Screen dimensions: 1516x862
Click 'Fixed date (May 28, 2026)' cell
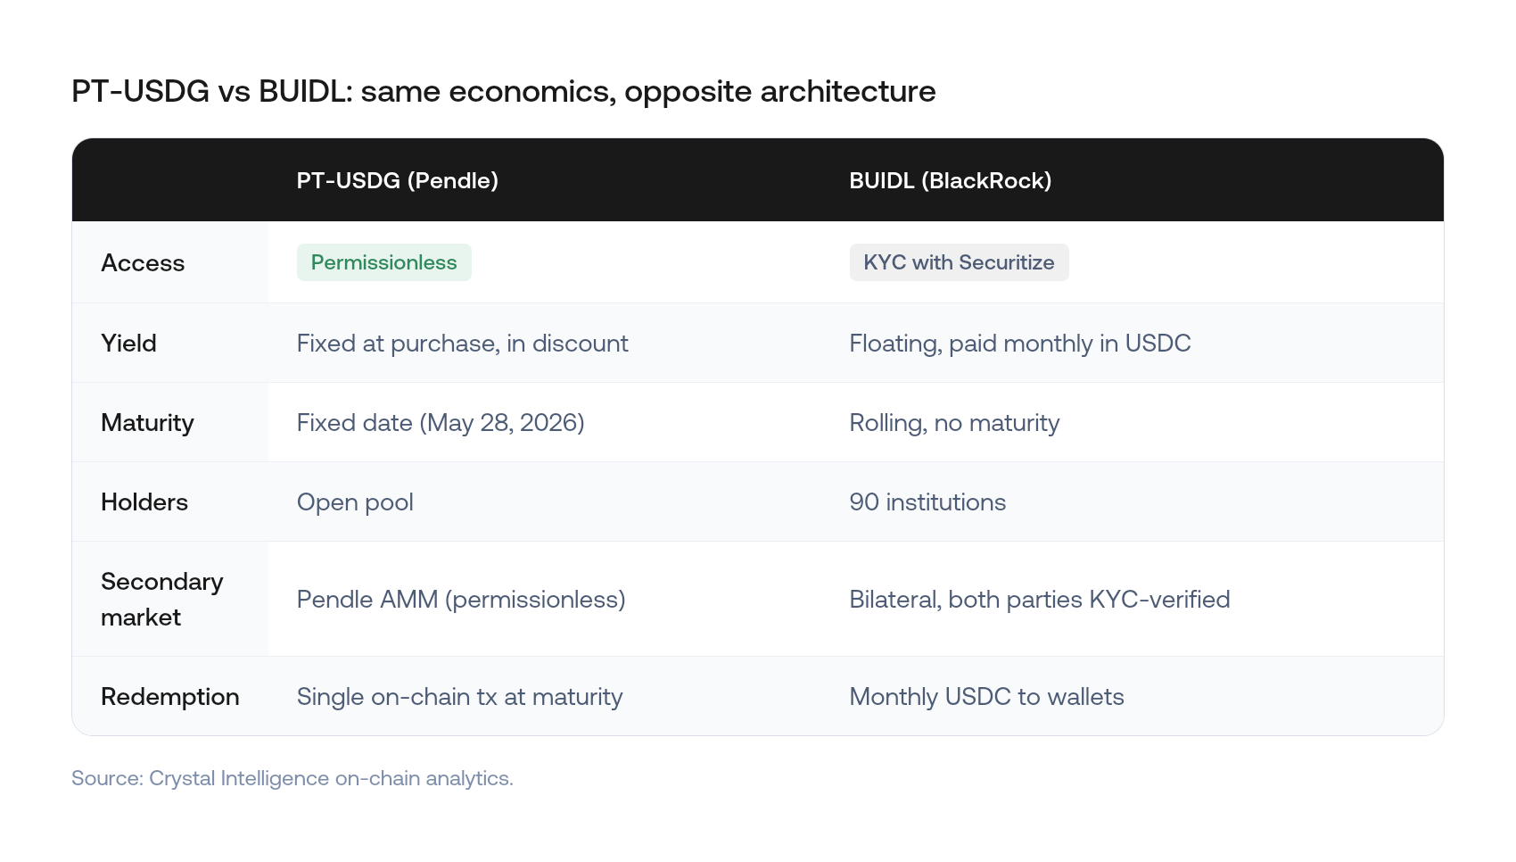click(441, 423)
